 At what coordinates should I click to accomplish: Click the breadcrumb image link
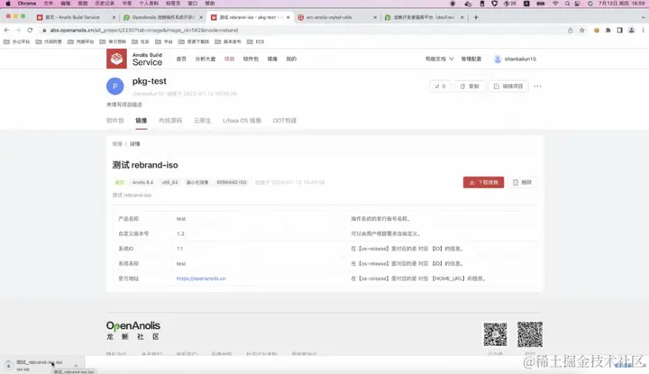pyautogui.click(x=117, y=144)
